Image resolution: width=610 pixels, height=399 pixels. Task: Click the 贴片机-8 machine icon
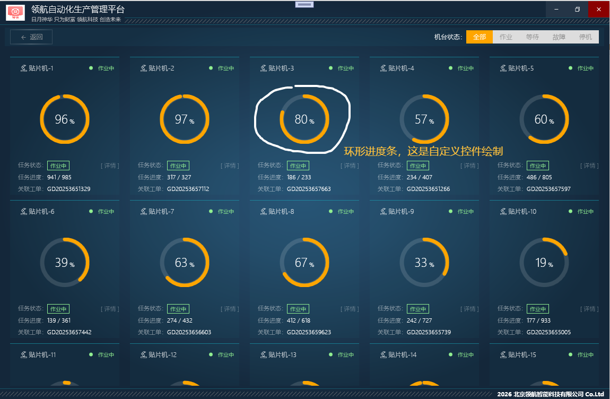pos(264,211)
